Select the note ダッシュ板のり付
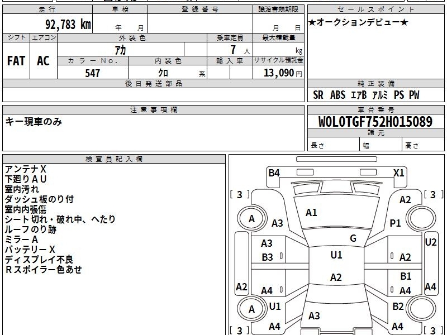Viewport: 447px width, 335px height. [39, 199]
